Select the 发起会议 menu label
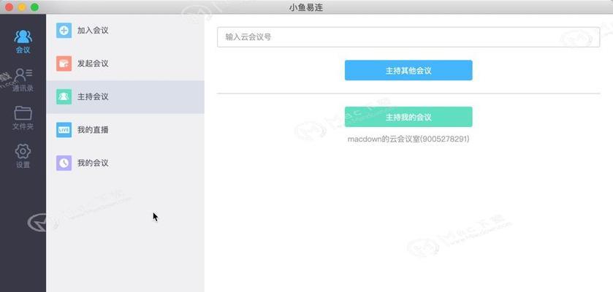613x292 pixels. 93,64
